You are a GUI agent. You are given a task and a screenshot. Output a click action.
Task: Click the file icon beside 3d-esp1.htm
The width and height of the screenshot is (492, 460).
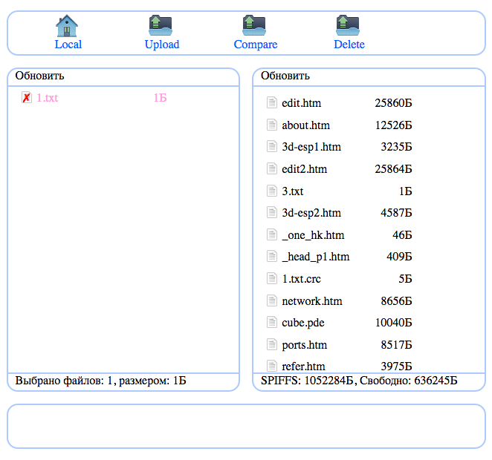point(272,146)
